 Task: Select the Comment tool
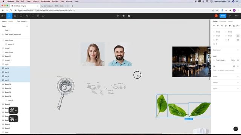[43, 16]
